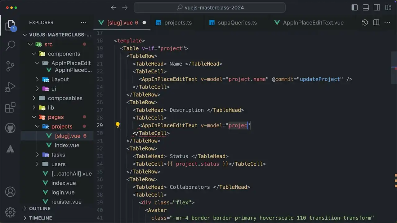Go back with the left arrow
Viewport: 397px width, 223px height.
[114, 8]
